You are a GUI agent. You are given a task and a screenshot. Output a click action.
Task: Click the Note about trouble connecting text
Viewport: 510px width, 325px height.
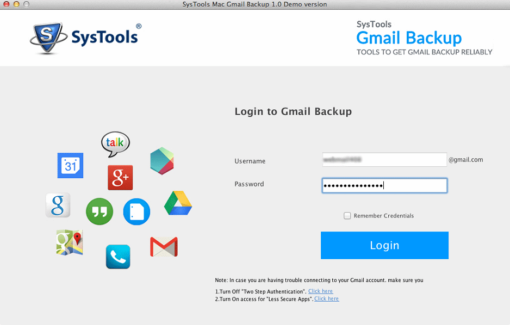[319, 280]
